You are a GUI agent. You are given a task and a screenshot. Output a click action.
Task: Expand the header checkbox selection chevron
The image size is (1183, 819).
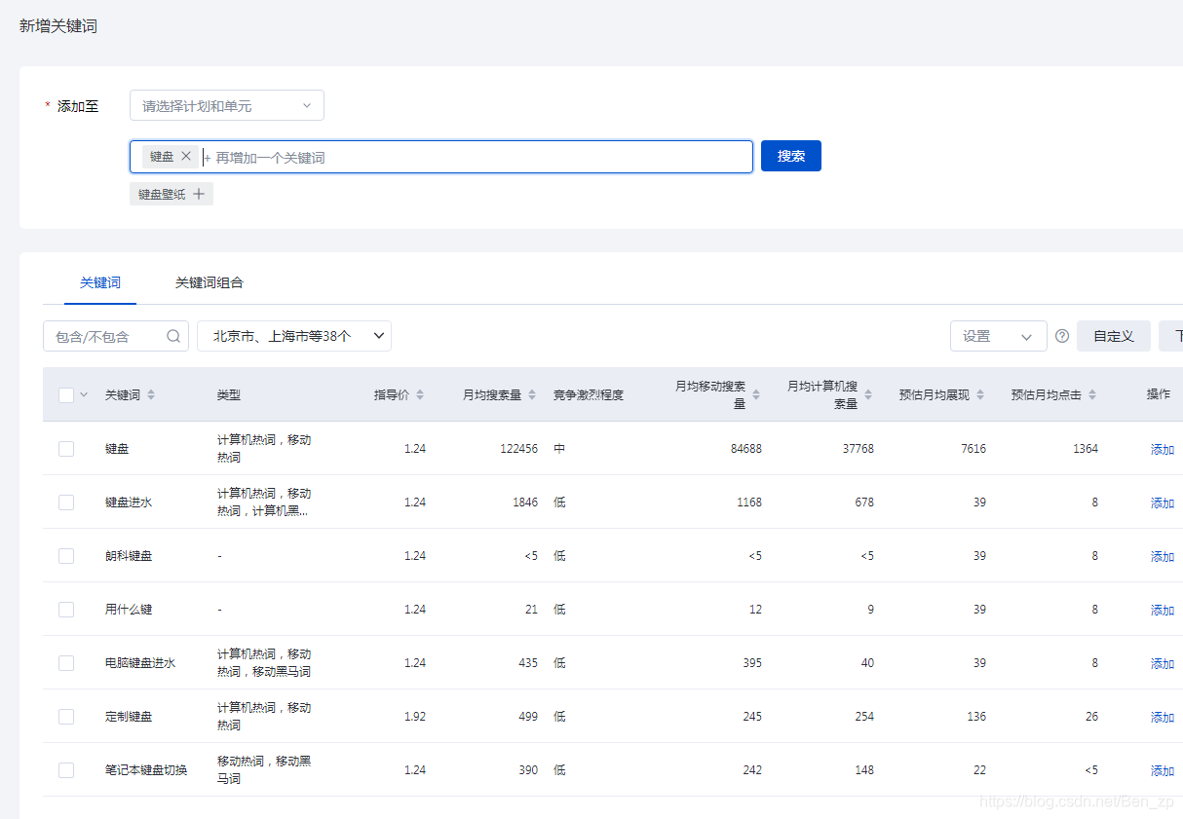pos(84,394)
